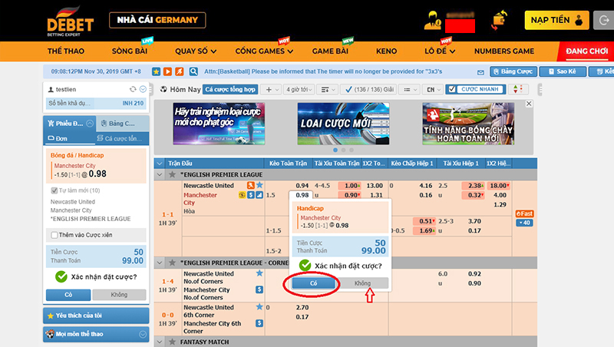The width and height of the screenshot is (614, 347).
Task: Select the first carousel dot
Action: pos(335,150)
